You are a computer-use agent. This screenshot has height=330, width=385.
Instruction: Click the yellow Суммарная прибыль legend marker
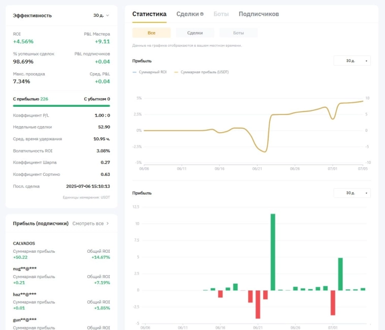[x=177, y=72]
